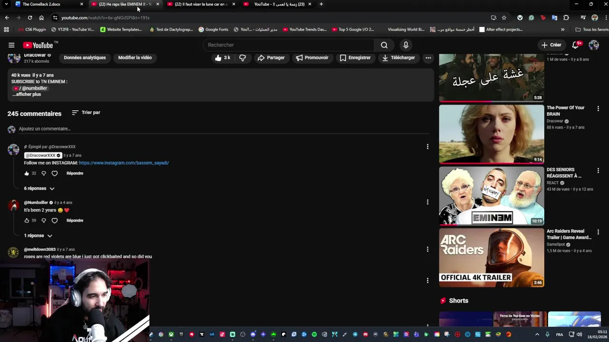Click the browser address bar URL
This screenshot has width=609, height=342.
[105, 18]
